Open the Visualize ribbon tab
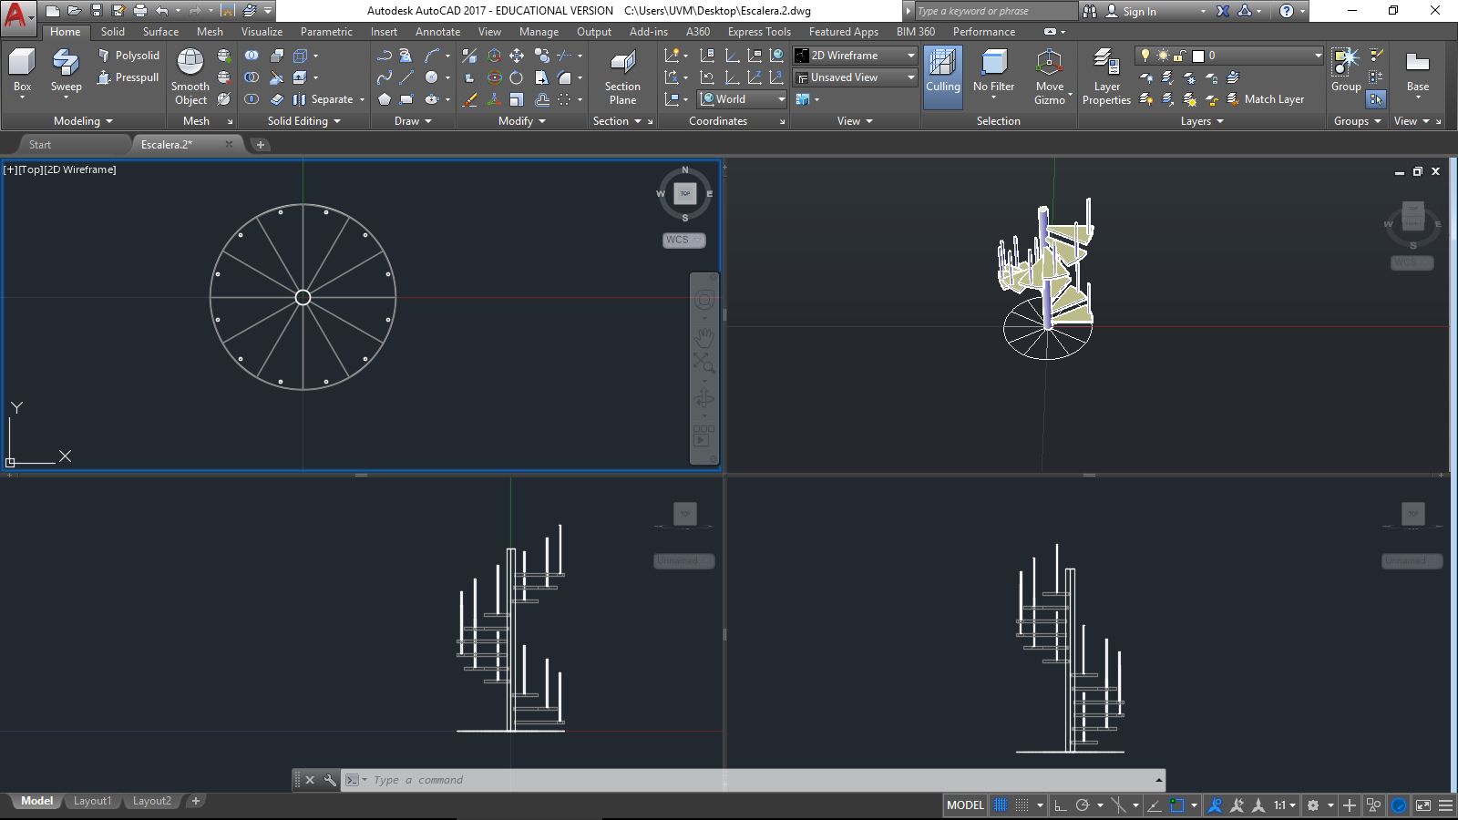The width and height of the screenshot is (1458, 820). click(262, 32)
